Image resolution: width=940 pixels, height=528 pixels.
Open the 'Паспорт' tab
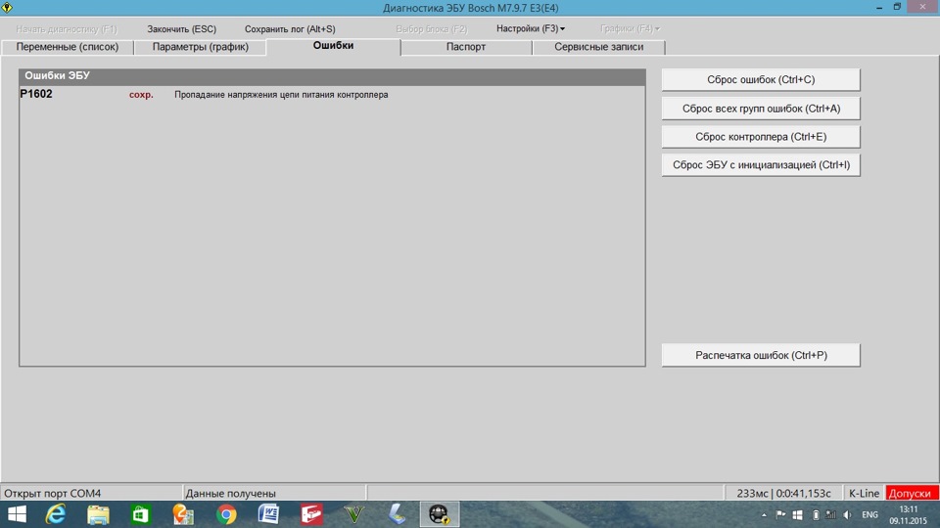tap(466, 47)
